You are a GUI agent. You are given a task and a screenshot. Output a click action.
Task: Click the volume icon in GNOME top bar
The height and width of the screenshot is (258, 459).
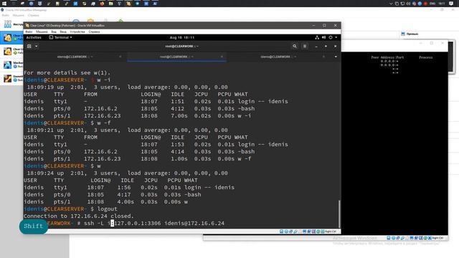pyautogui.click(x=323, y=37)
